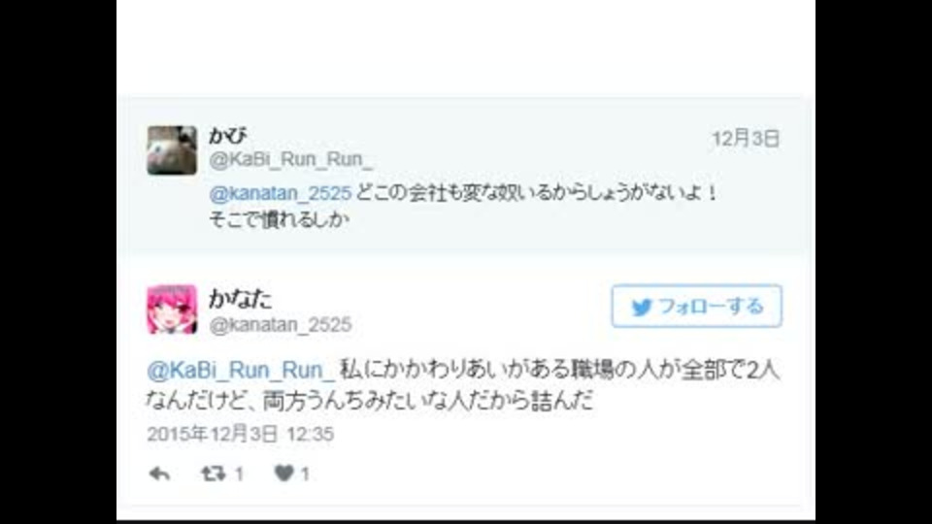Click the かなた display name

coord(240,299)
